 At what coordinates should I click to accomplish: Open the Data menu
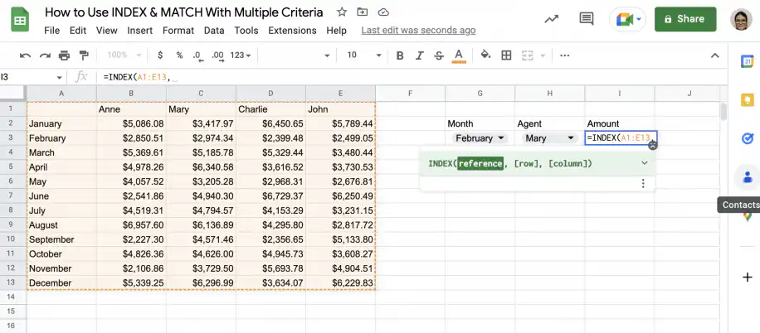[214, 31]
